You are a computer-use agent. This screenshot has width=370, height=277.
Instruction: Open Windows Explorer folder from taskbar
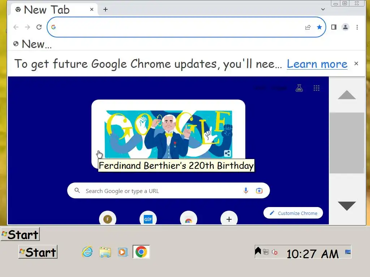tap(105, 252)
